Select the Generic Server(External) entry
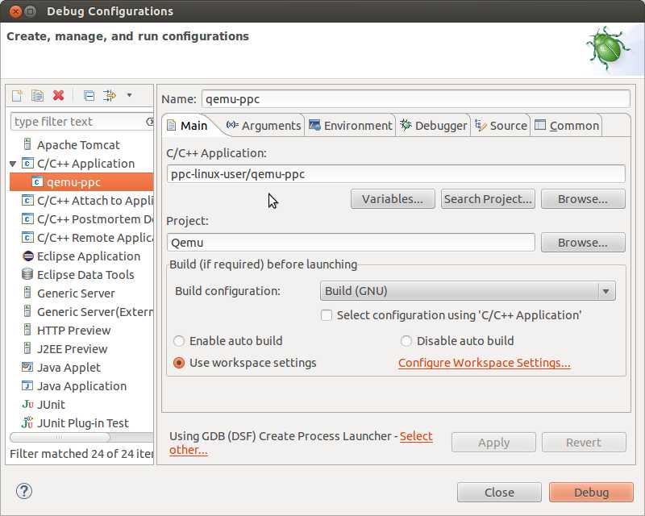The image size is (645, 516). (x=87, y=312)
